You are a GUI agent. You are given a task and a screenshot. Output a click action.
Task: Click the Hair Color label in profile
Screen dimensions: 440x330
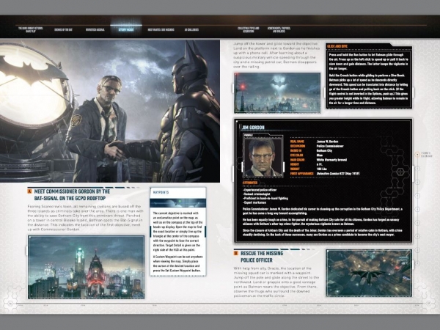point(297,160)
